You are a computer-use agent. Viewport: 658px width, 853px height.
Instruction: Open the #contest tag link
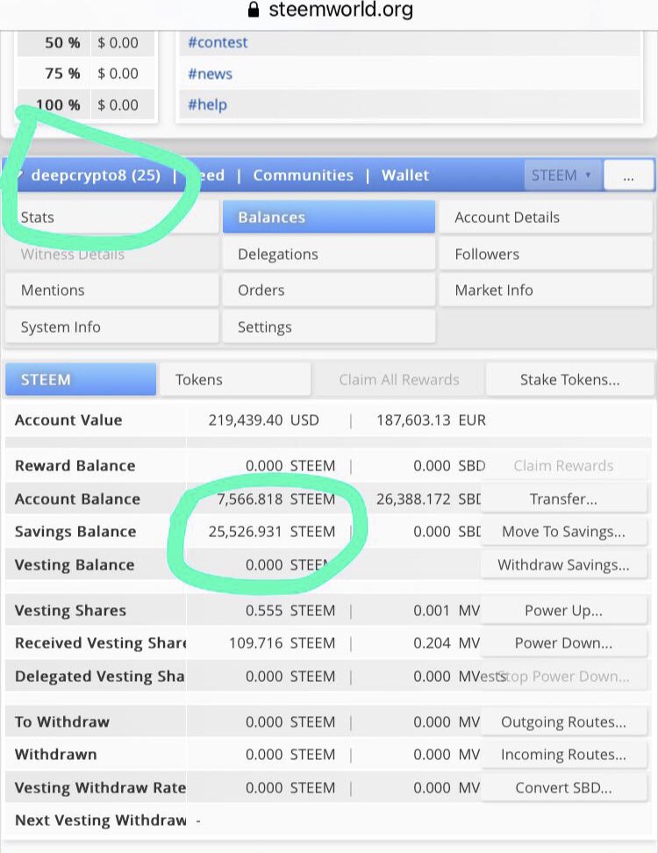point(218,42)
